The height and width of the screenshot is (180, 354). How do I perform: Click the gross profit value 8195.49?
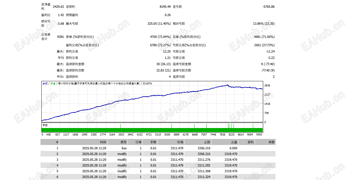(x=165, y=6)
